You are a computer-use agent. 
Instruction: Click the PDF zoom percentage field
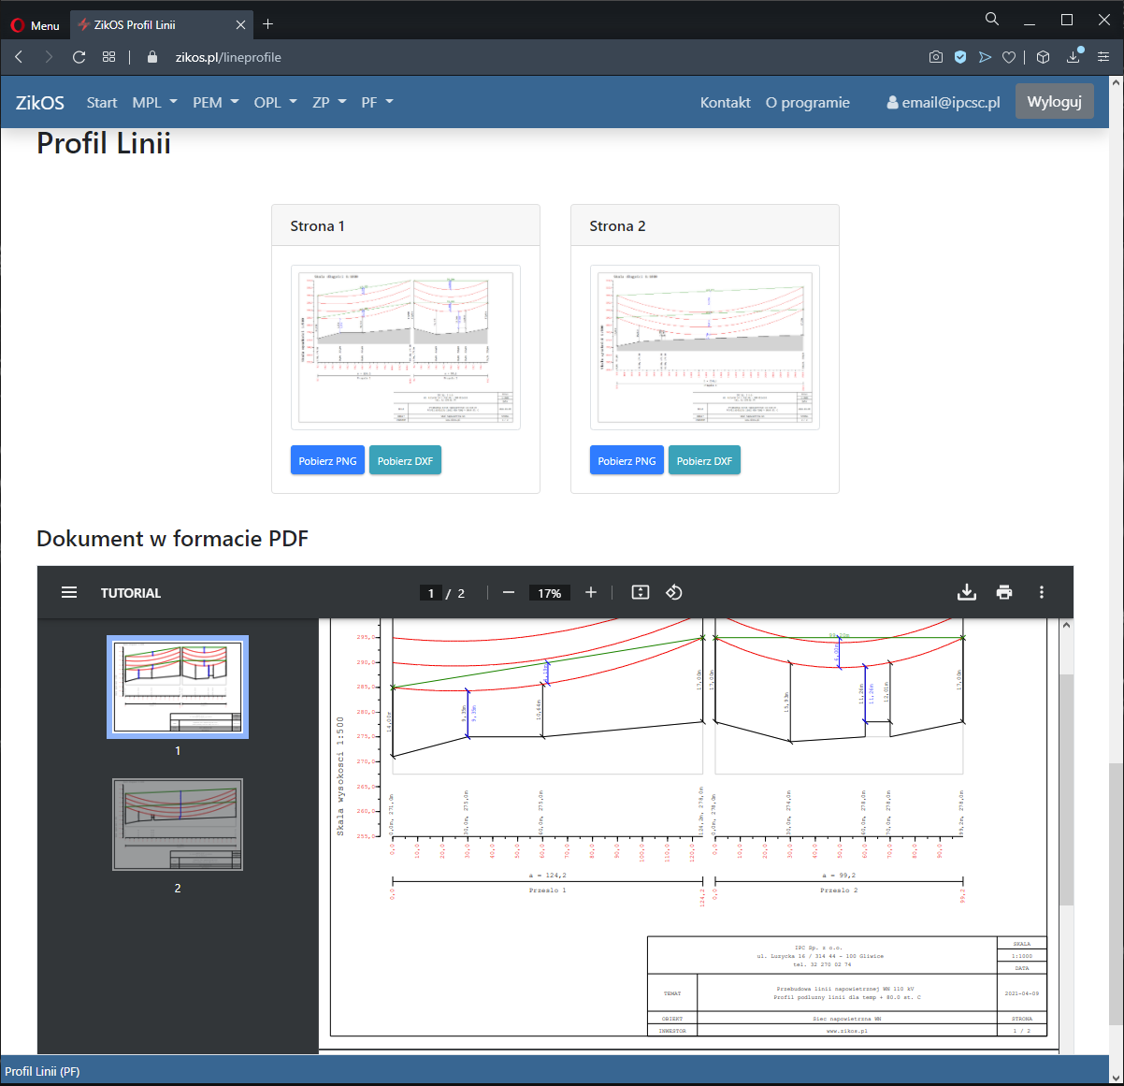550,593
